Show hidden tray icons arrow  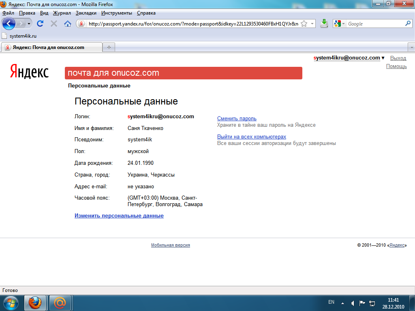click(x=342, y=303)
